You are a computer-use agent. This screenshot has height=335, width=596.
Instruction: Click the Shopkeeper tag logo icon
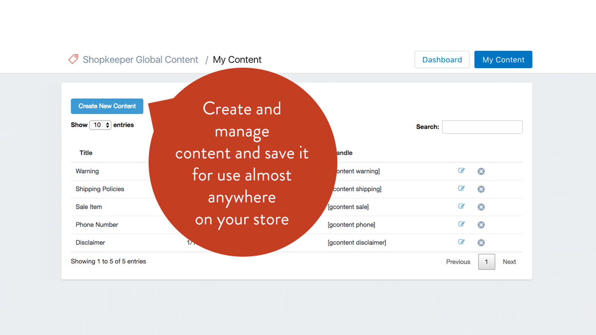[73, 59]
